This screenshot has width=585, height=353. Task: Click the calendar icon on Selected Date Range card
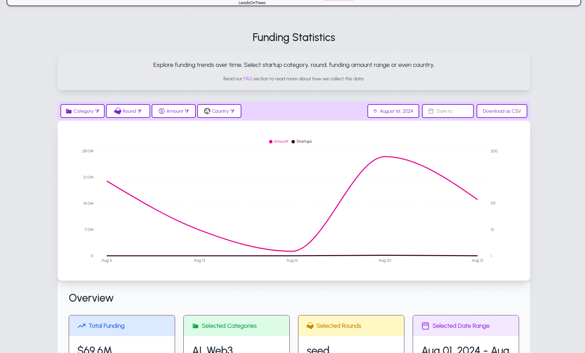(x=425, y=326)
